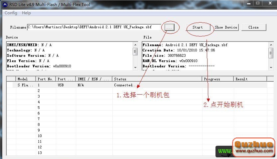Viewport: 277px width, 159px height.
Task: Click the 'IMEI/ESN/MEID: N / A' line
Action: 29,45
